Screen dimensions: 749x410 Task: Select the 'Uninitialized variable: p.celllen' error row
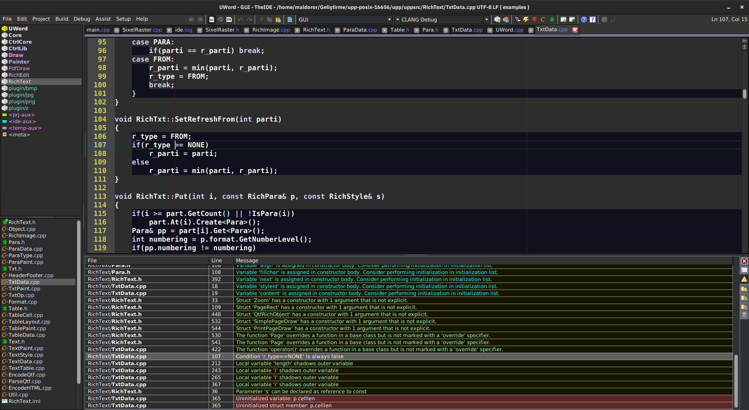point(275,398)
